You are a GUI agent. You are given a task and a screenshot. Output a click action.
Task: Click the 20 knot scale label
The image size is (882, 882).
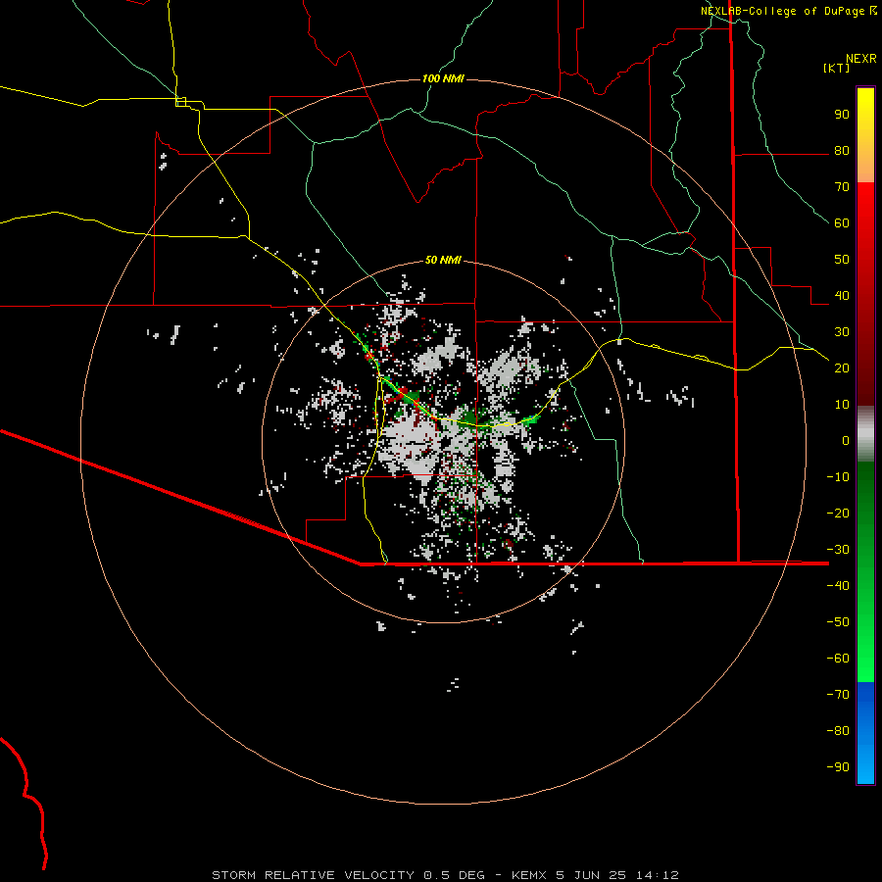point(842,367)
